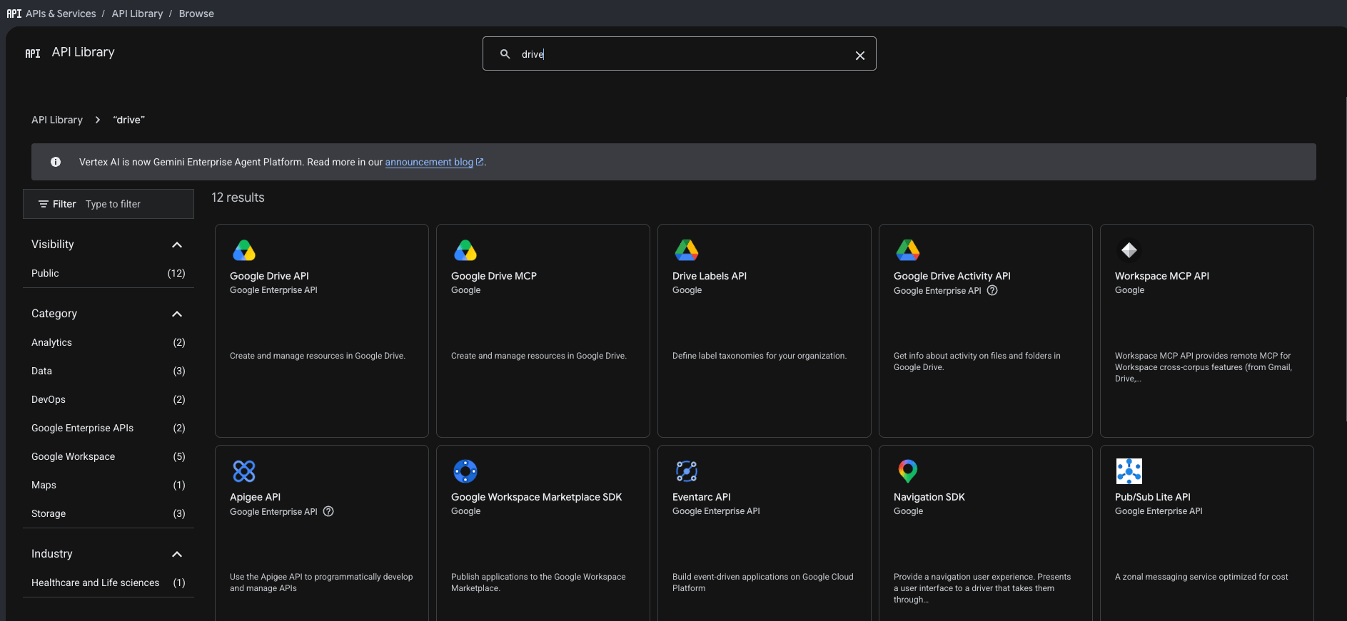The image size is (1347, 621).
Task: Click the Google Workspace Marketplace SDK icon
Action: click(465, 471)
